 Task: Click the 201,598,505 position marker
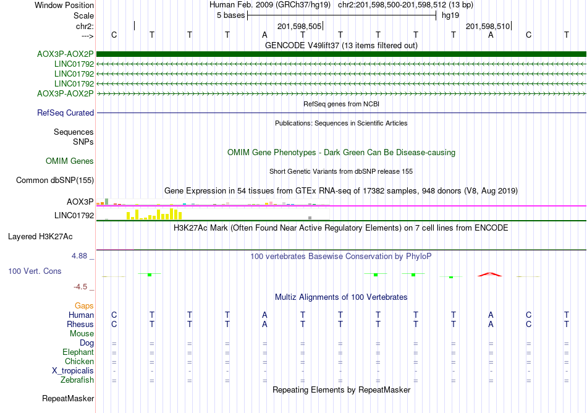pos(300,26)
